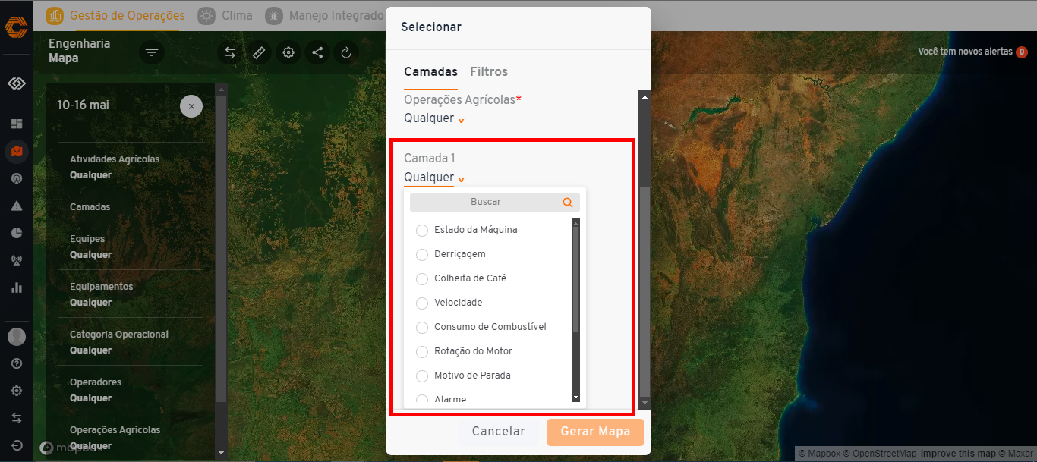Viewport: 1037px width, 462px height.
Task: Switch to the Clima tab
Action: click(x=225, y=15)
